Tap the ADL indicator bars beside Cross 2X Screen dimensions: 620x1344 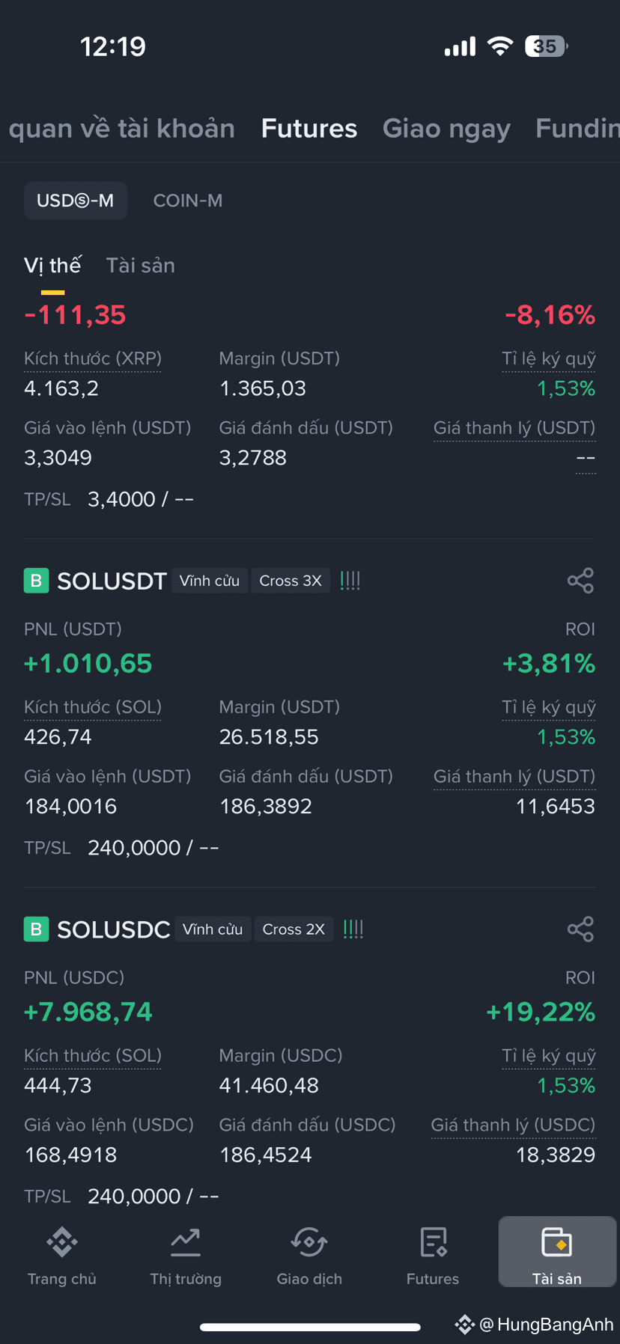(x=353, y=929)
